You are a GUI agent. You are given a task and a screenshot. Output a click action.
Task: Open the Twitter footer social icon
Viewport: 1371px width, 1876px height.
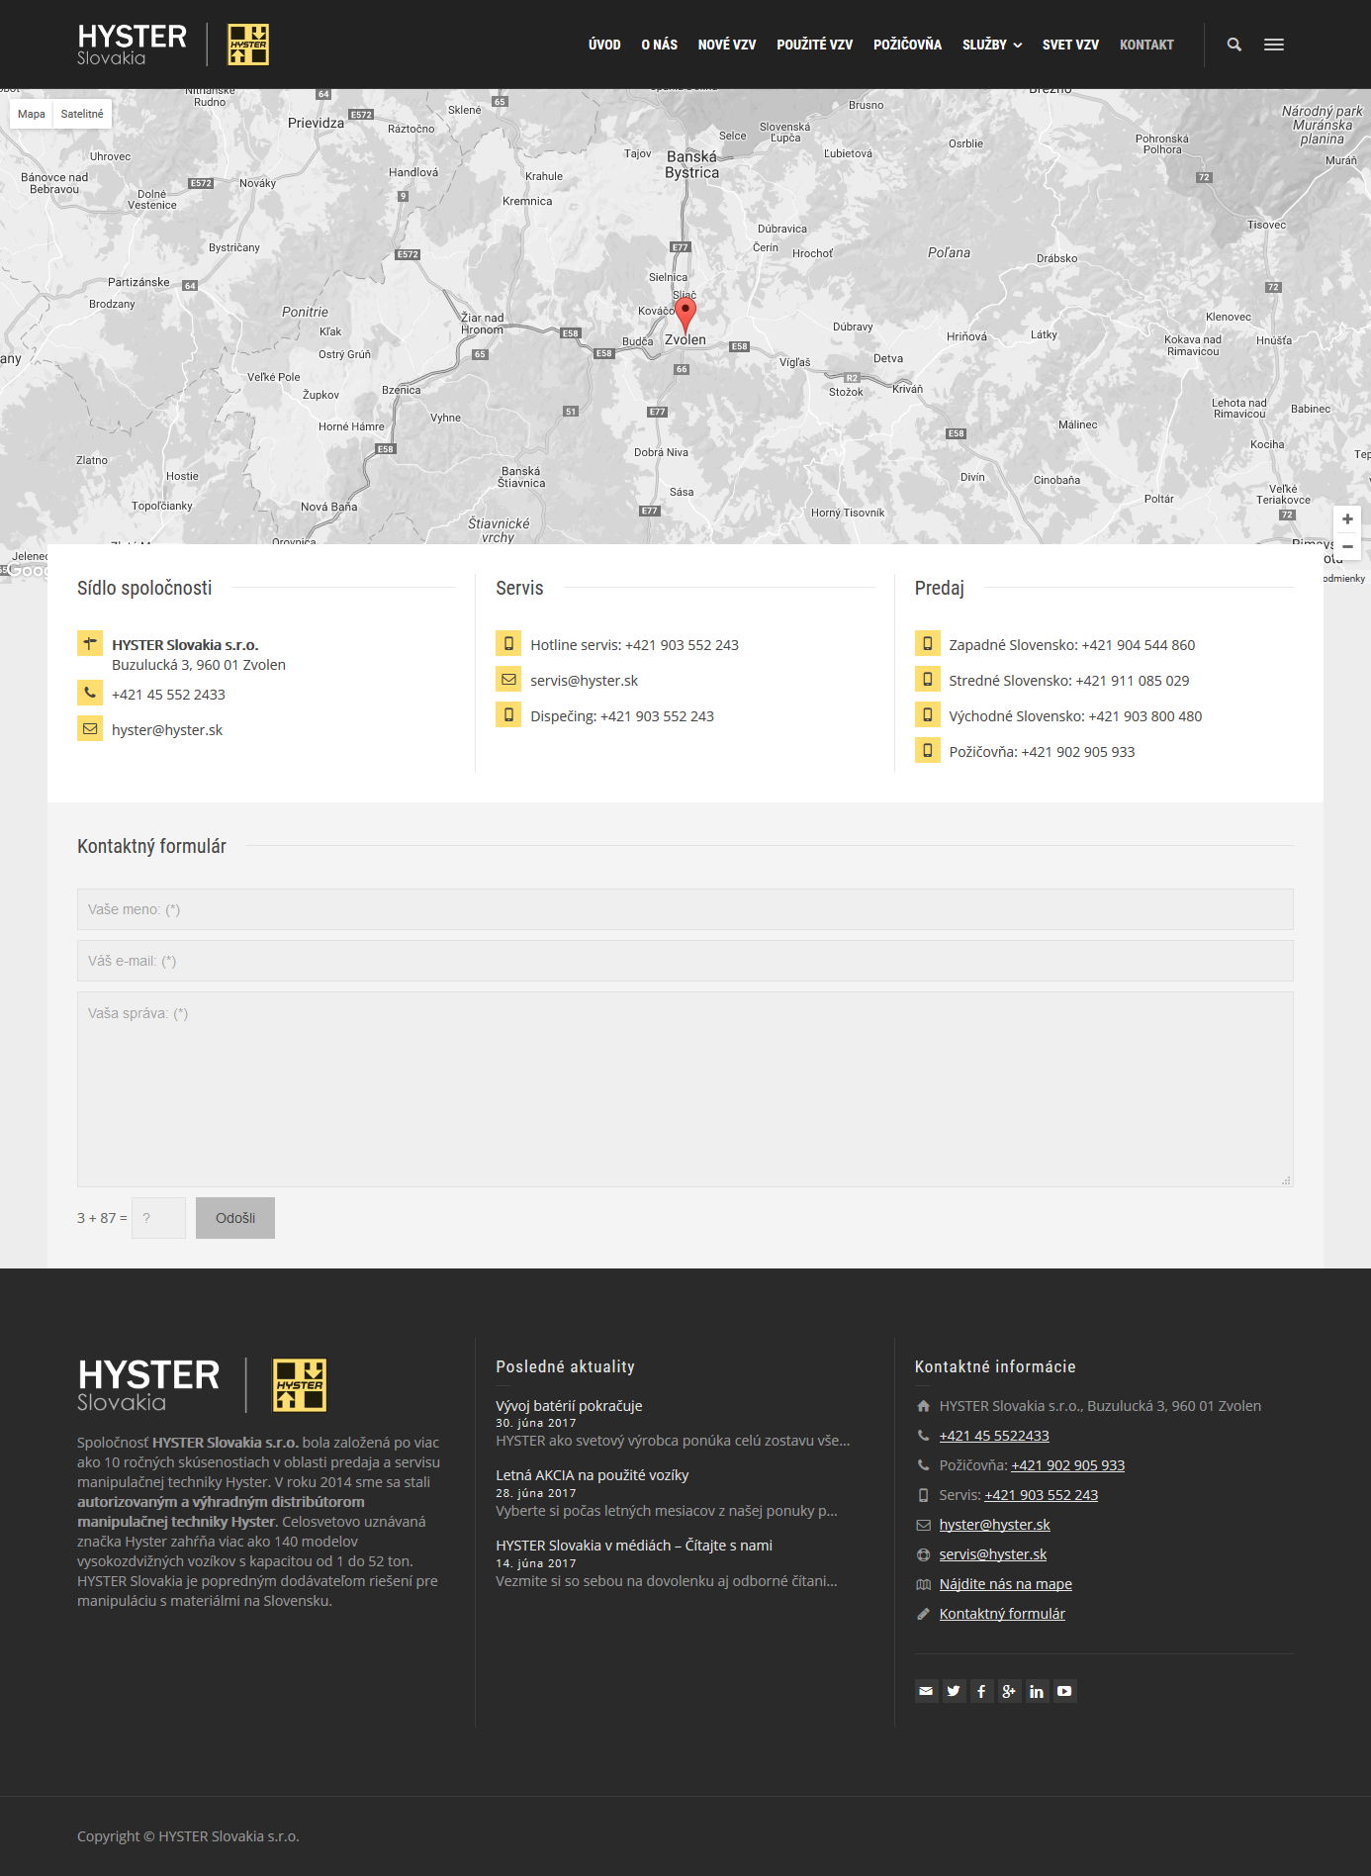954,1691
